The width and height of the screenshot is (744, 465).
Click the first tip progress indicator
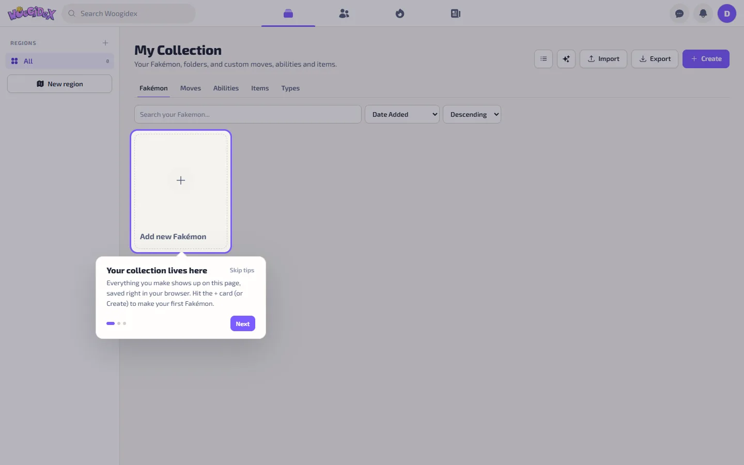111,323
